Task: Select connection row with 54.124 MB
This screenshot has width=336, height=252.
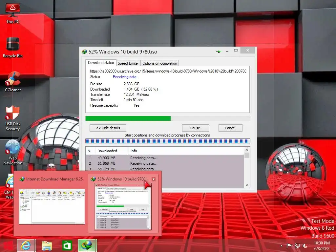Action: [x=165, y=169]
